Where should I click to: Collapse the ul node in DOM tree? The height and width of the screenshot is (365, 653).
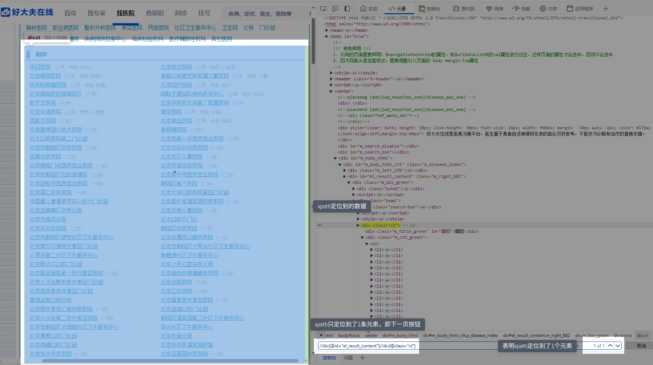tap(367, 244)
